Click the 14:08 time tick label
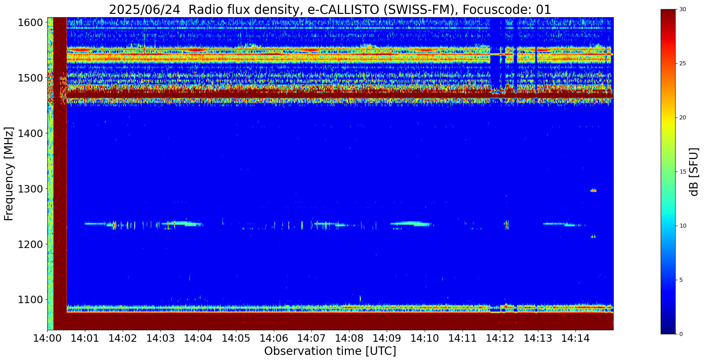This screenshot has height=361, width=704. 349,338
